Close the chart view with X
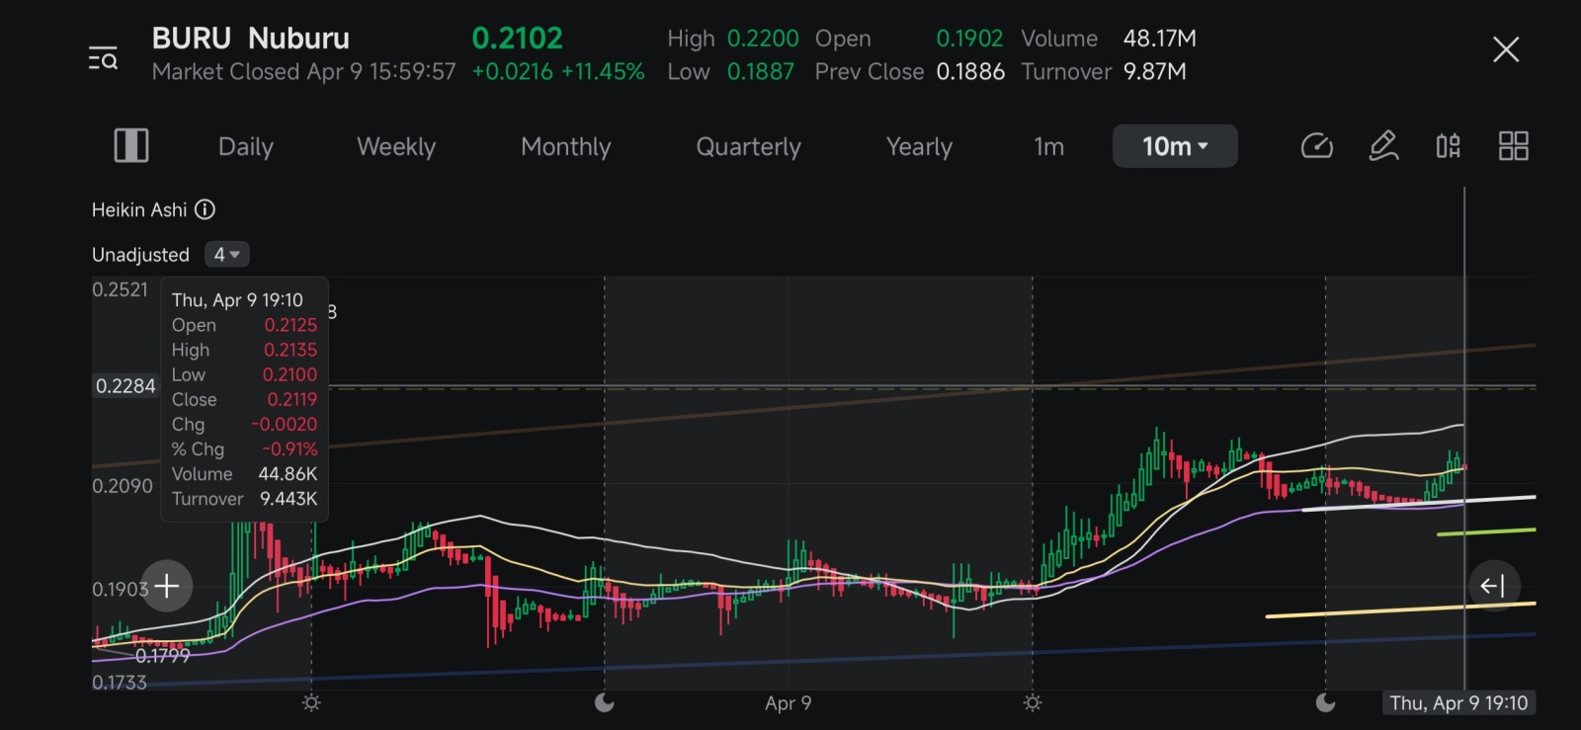Image resolution: width=1581 pixels, height=730 pixels. [1506, 49]
